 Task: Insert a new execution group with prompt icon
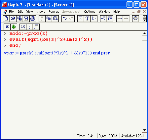(x=94, y=19)
